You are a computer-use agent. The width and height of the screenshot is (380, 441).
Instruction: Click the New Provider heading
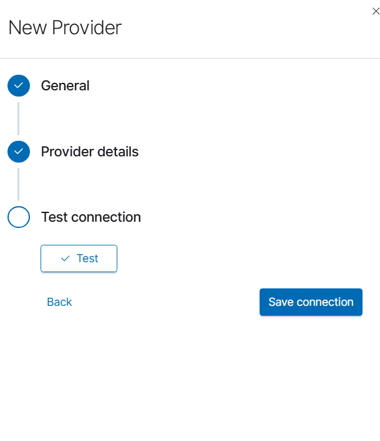[x=64, y=28]
